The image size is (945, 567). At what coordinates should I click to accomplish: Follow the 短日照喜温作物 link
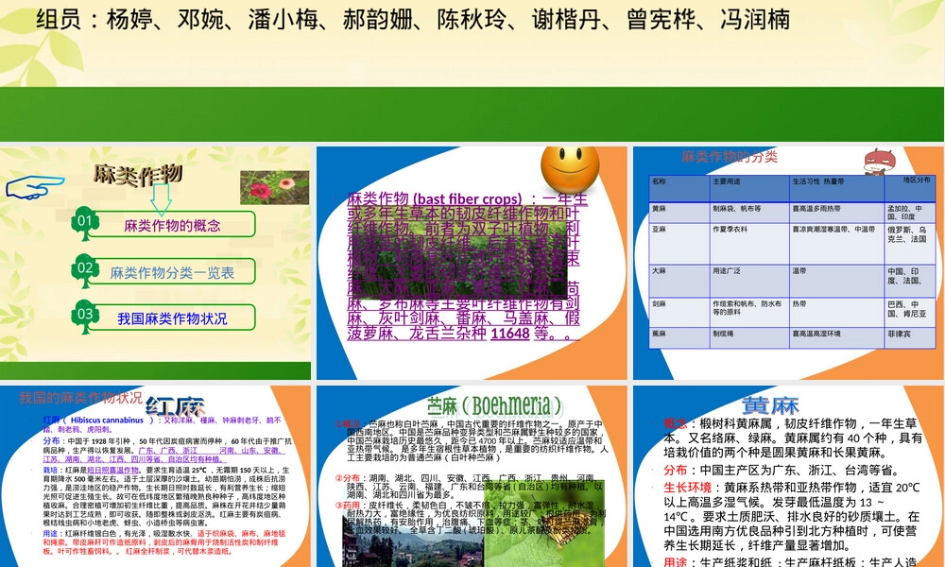pyautogui.click(x=112, y=470)
